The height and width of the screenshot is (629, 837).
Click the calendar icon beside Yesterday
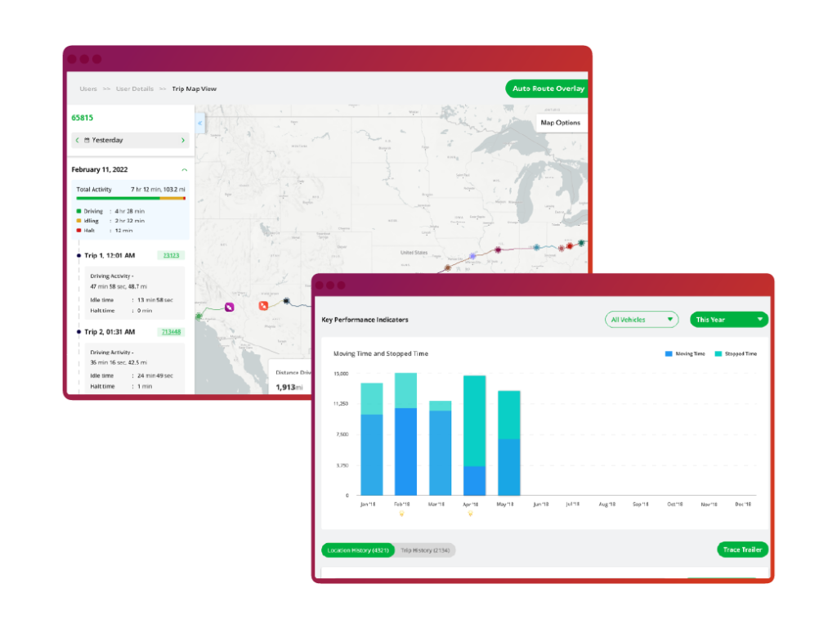pyautogui.click(x=87, y=141)
